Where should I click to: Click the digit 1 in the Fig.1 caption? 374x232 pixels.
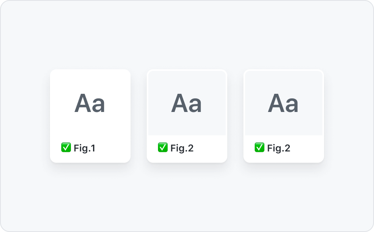point(93,148)
